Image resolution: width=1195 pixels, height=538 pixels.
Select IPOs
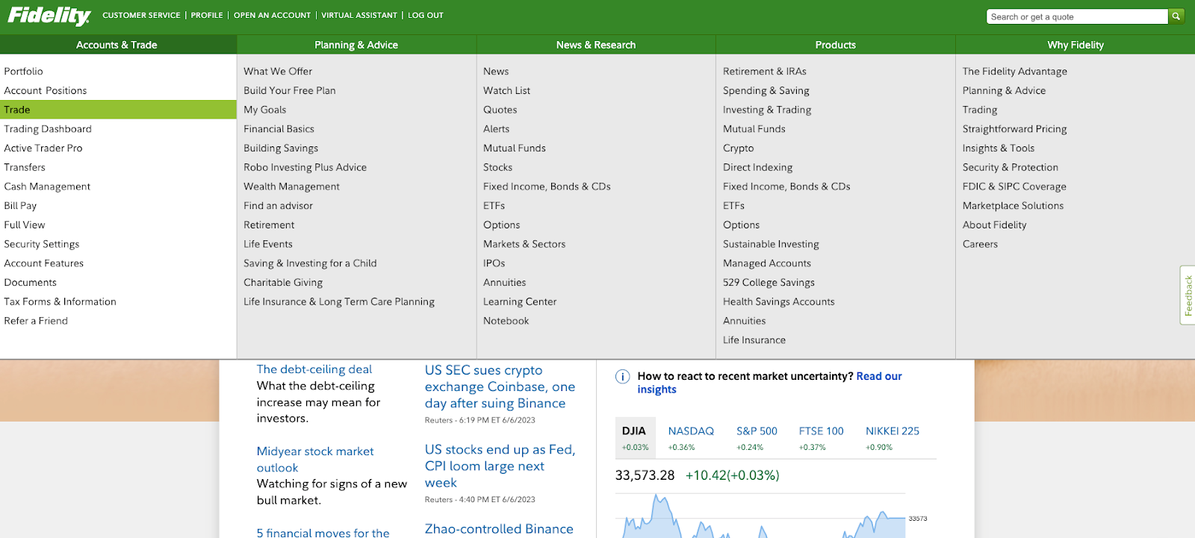[494, 263]
